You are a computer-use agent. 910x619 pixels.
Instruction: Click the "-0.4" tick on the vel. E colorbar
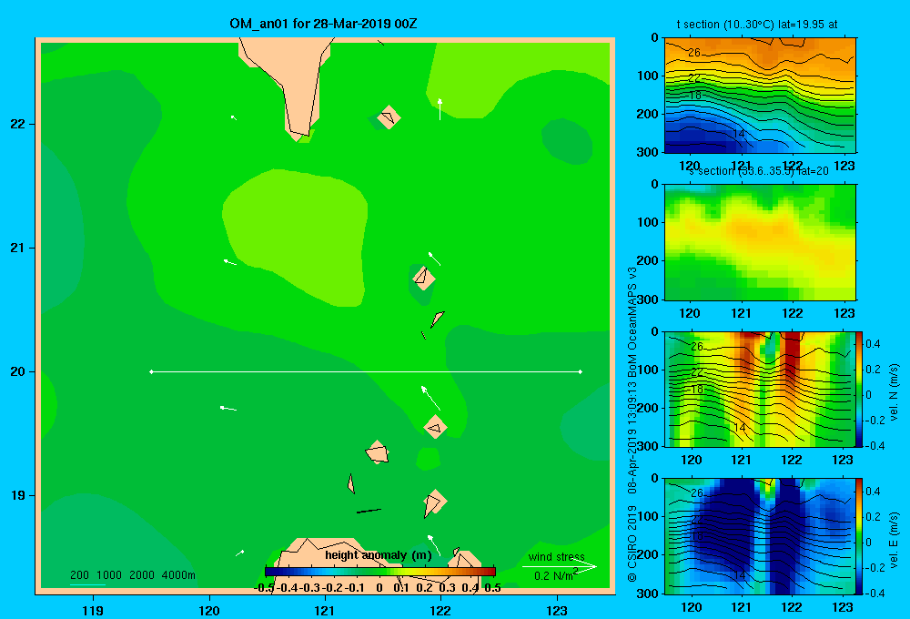click(875, 593)
